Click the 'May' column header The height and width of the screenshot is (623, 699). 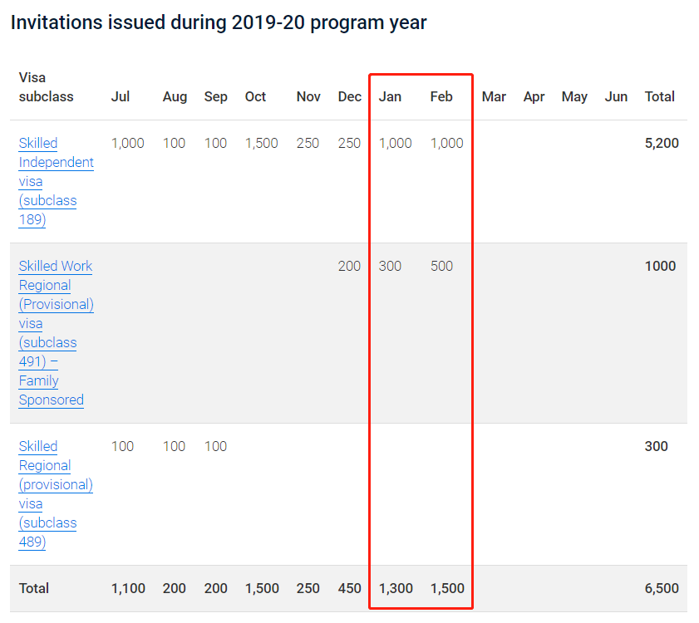click(x=574, y=97)
